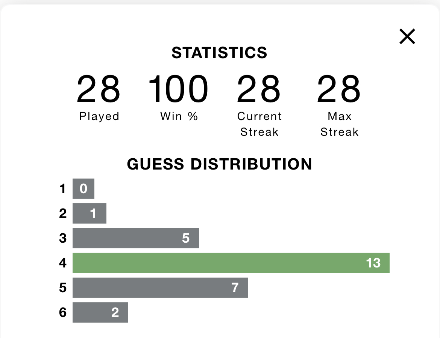The height and width of the screenshot is (338, 440).
Task: Select the STATISTICS heading
Action: (x=220, y=53)
